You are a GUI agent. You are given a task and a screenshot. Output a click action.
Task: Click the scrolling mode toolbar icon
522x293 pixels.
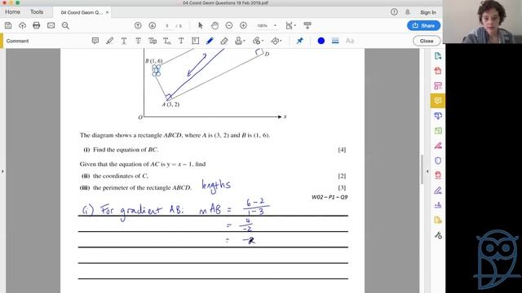(307, 25)
